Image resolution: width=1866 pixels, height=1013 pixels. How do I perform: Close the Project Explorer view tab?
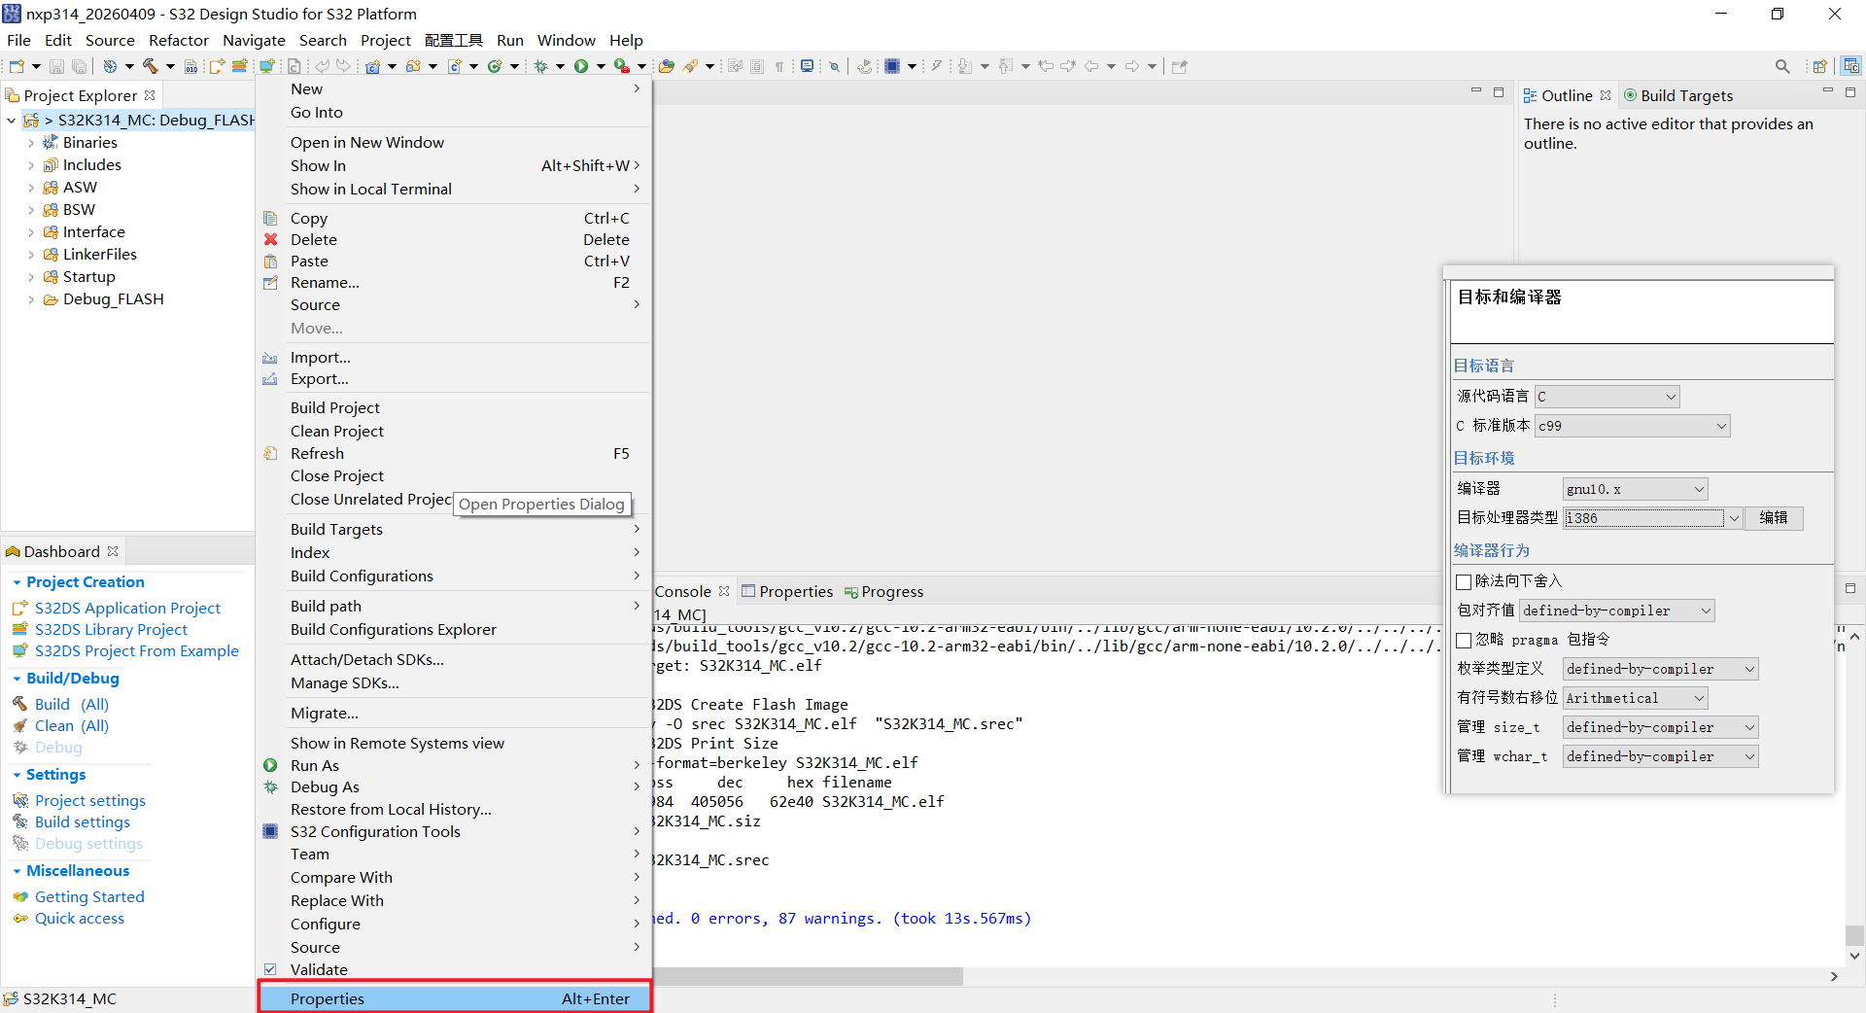click(x=150, y=95)
